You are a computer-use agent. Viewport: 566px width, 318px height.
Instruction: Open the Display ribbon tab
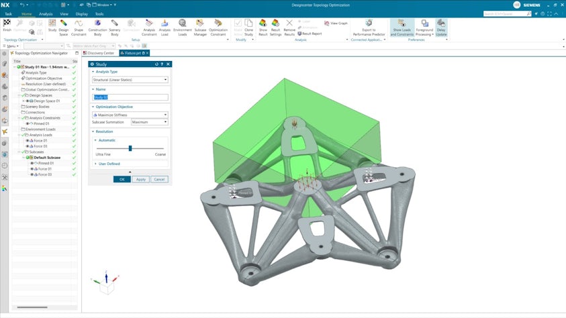point(82,14)
